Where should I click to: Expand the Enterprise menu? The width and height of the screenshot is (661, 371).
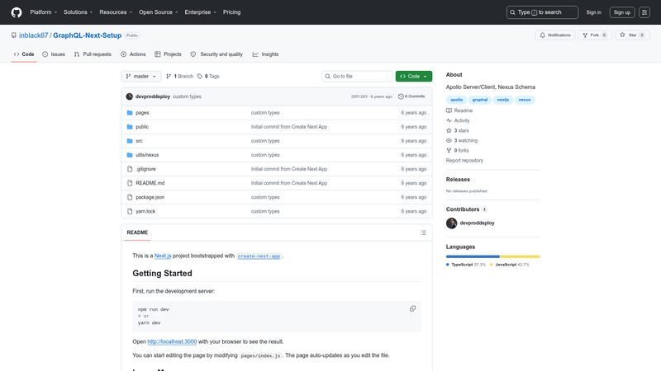[200, 12]
